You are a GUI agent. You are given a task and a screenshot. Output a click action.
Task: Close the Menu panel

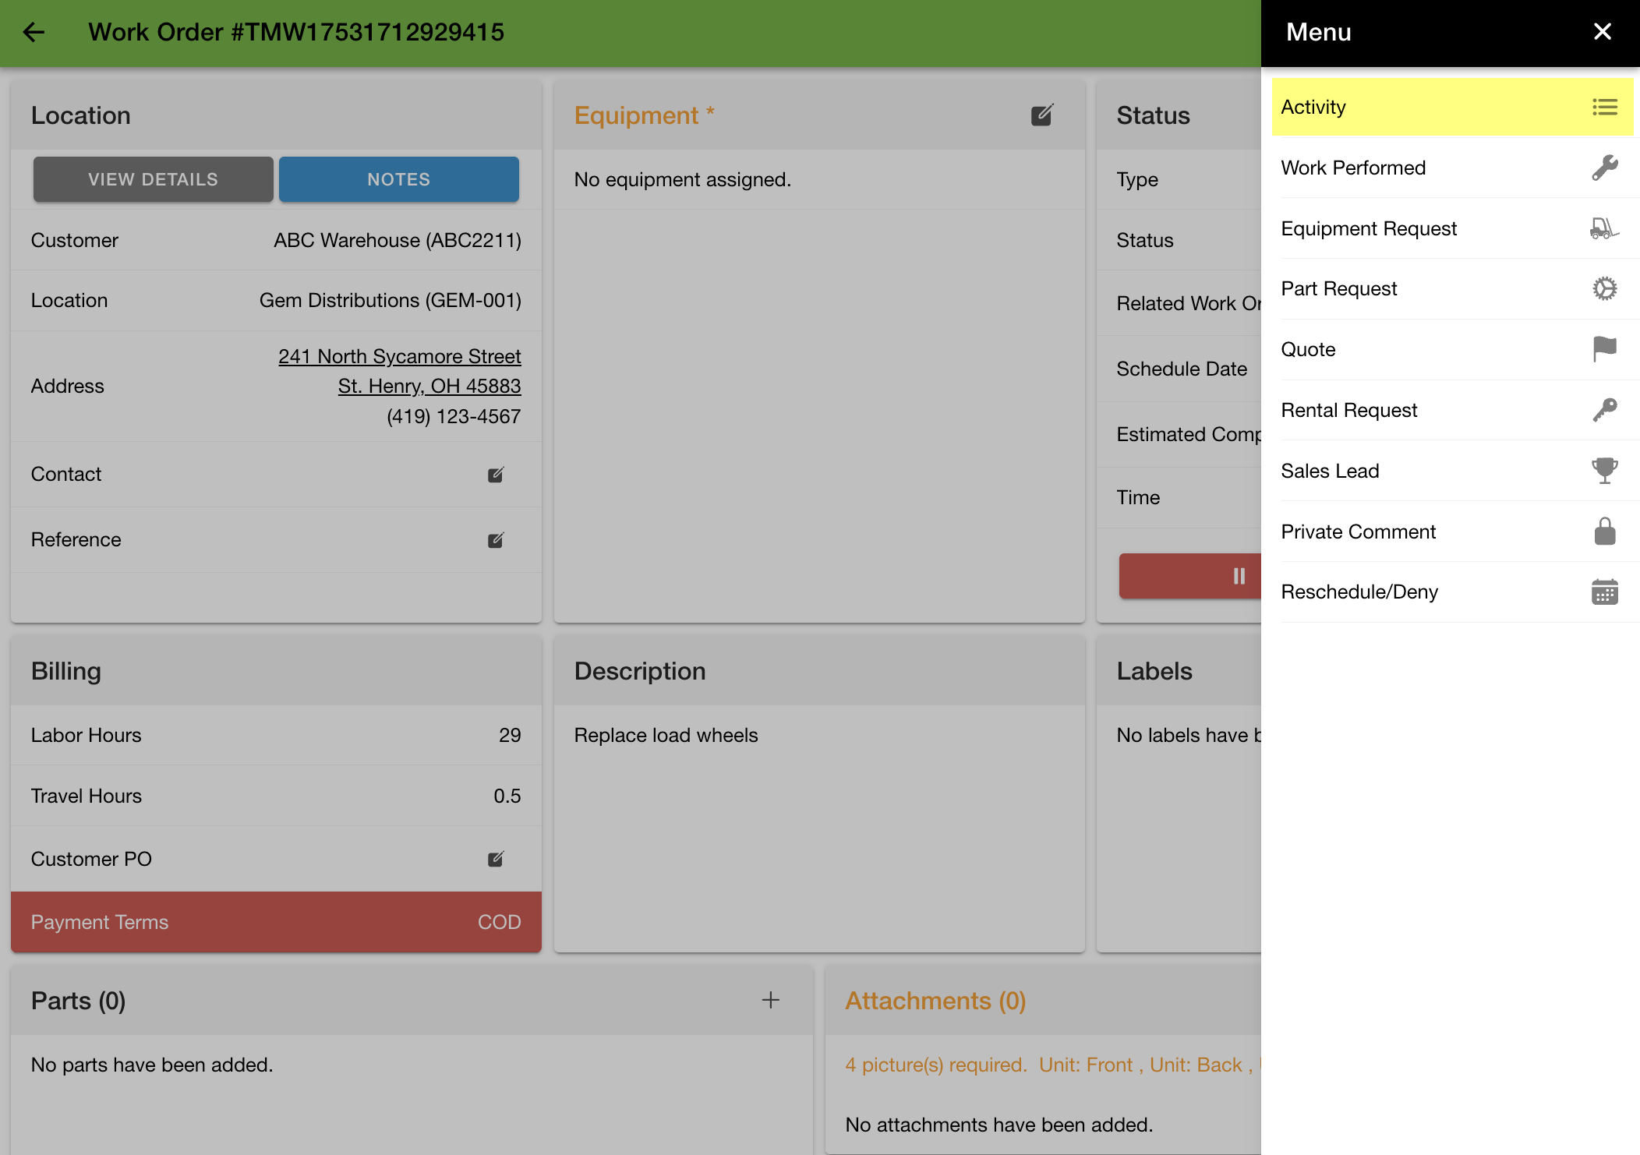[1602, 32]
